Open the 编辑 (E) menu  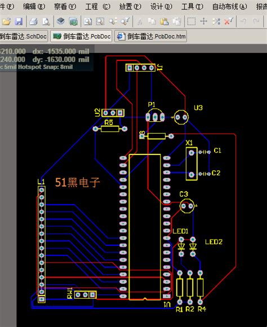(x=34, y=7)
